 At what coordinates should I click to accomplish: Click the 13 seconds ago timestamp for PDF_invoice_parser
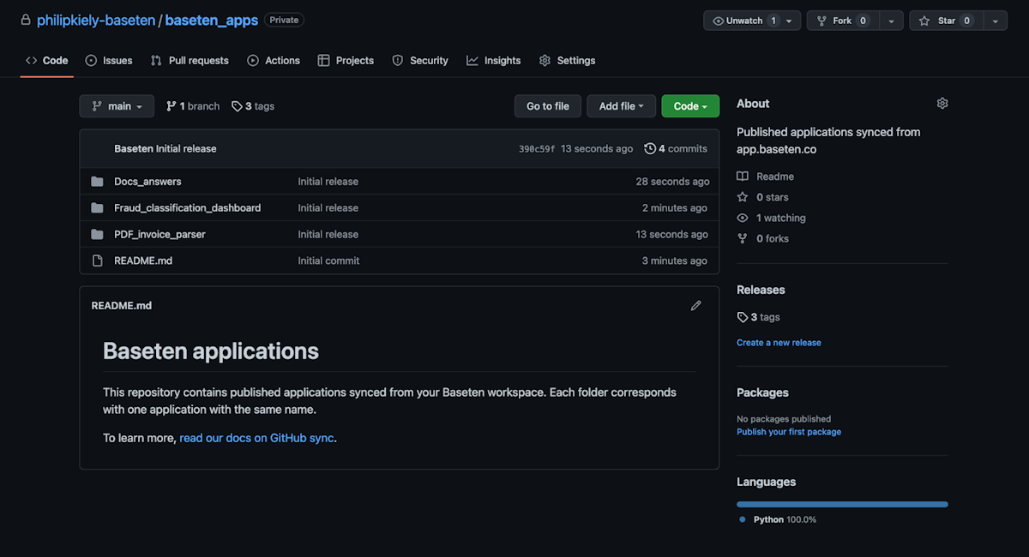point(671,235)
